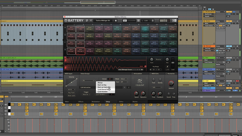Click the MIDI Echo Feedback knob
This screenshot has height=136, width=242.
tap(160, 93)
